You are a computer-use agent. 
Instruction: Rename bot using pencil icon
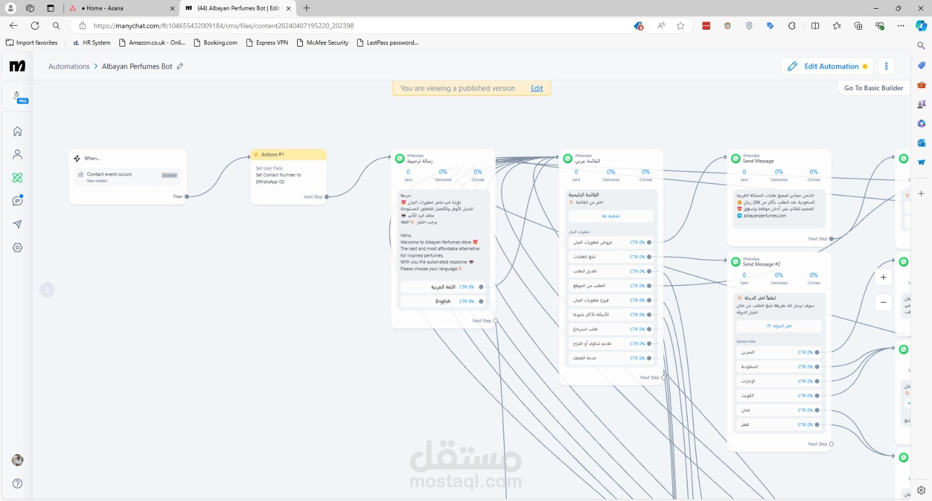[180, 66]
